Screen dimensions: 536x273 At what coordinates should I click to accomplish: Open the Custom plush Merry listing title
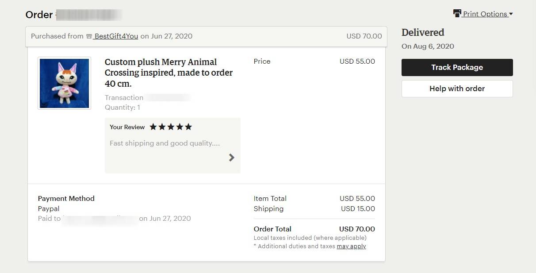pyautogui.click(x=168, y=73)
